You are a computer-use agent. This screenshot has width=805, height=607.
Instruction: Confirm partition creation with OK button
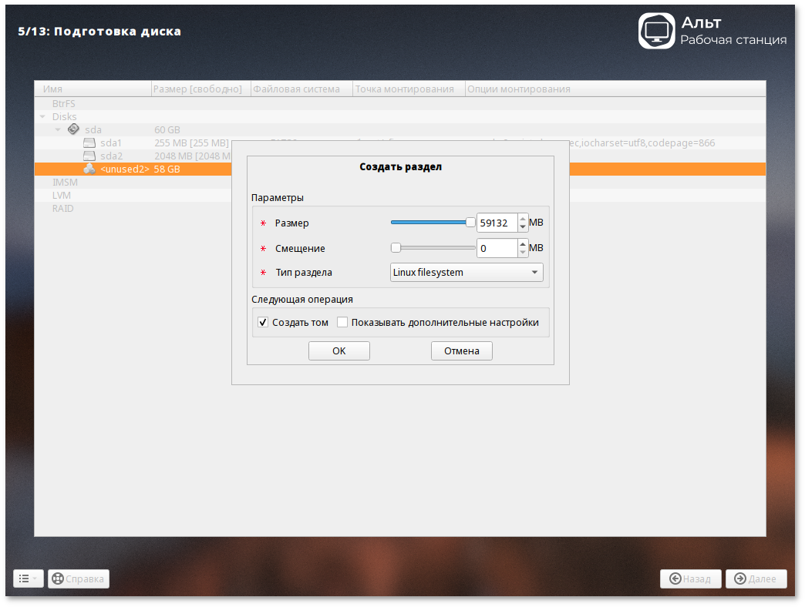339,351
